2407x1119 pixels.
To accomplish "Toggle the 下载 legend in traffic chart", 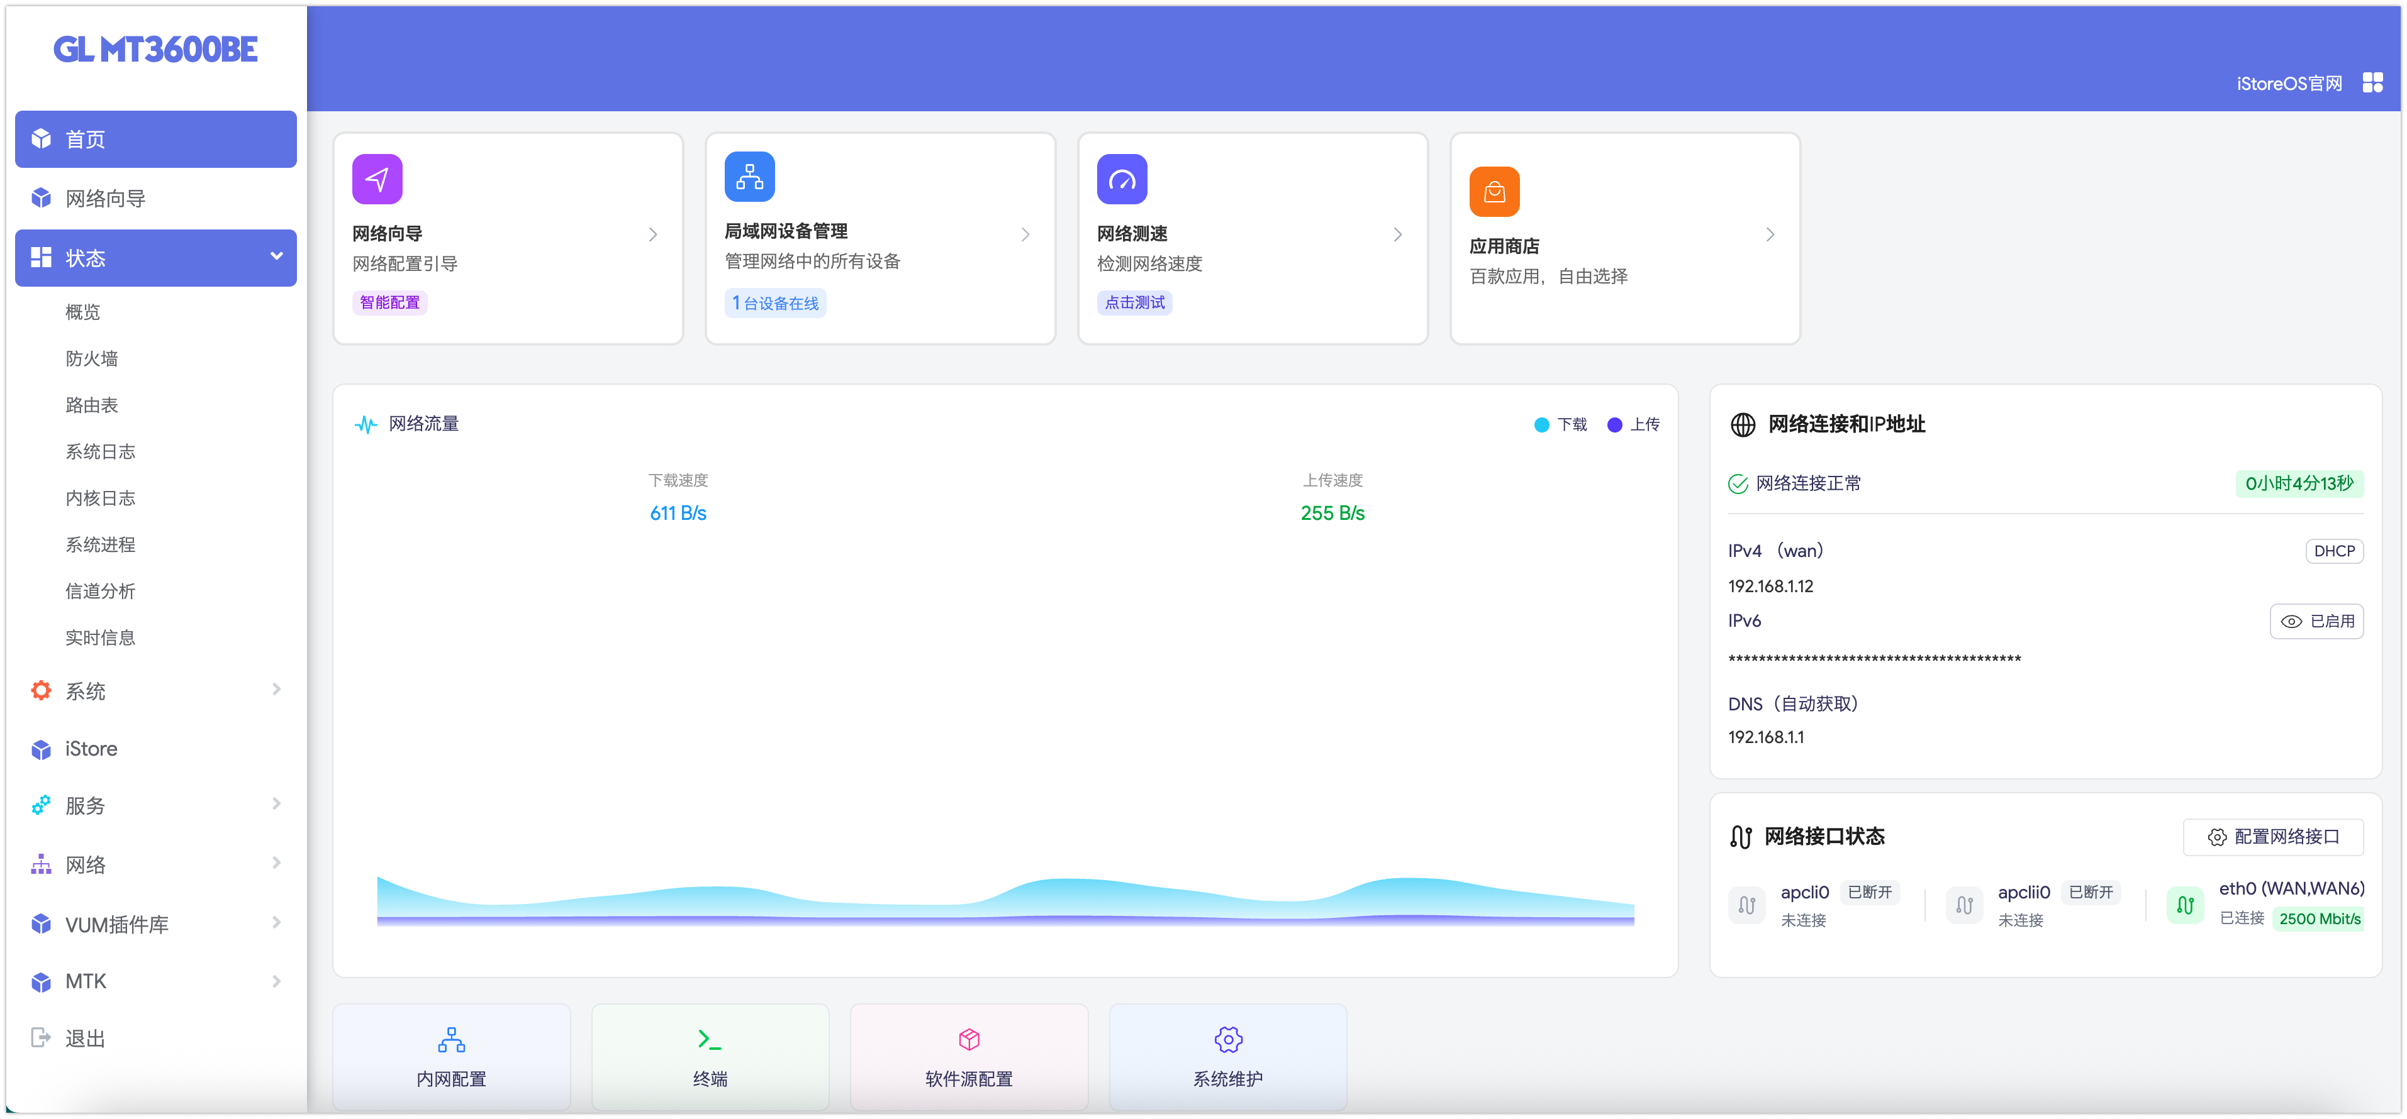I will click(x=1561, y=425).
